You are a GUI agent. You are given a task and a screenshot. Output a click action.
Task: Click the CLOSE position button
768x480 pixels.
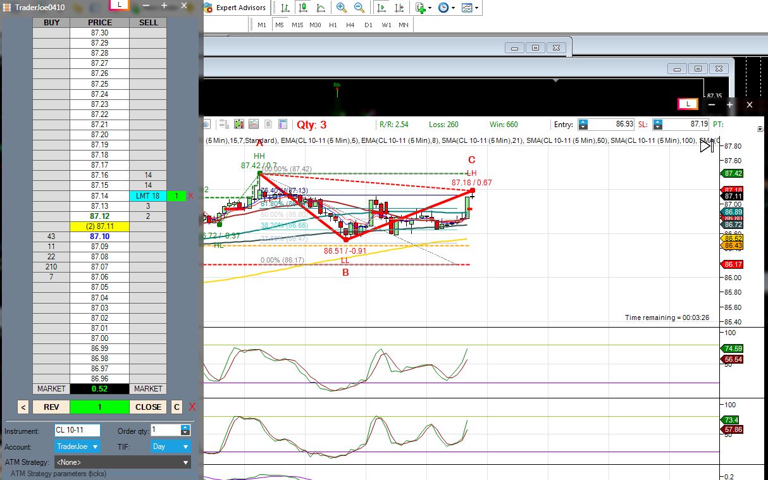pos(148,407)
